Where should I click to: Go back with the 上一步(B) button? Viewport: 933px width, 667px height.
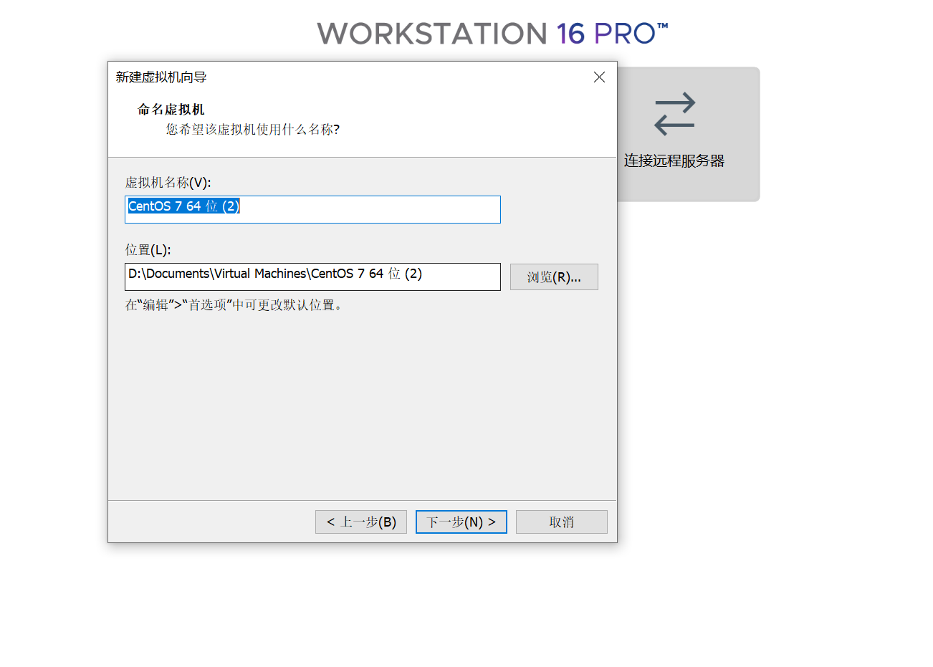tap(361, 522)
